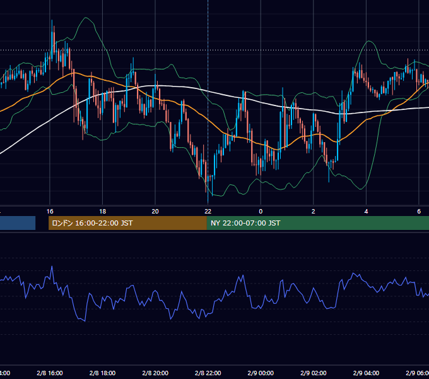Click the 2/8 22:00 time label
Image resolution: width=429 pixels, height=379 pixels.
point(208,373)
